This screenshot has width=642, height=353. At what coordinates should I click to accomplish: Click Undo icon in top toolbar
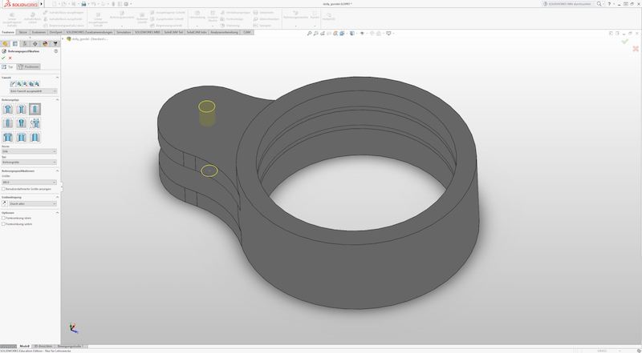[x=94, y=4]
